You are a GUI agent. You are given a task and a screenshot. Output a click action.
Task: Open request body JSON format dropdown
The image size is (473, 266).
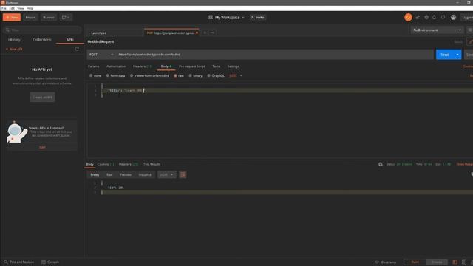[236, 75]
